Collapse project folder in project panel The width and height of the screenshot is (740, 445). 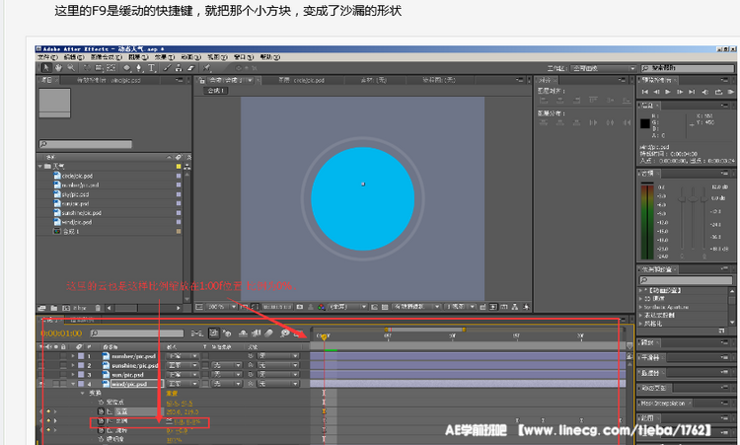tap(40, 167)
